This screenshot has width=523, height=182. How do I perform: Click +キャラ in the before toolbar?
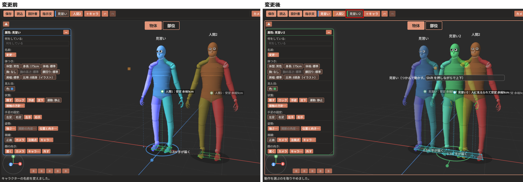click(x=92, y=14)
